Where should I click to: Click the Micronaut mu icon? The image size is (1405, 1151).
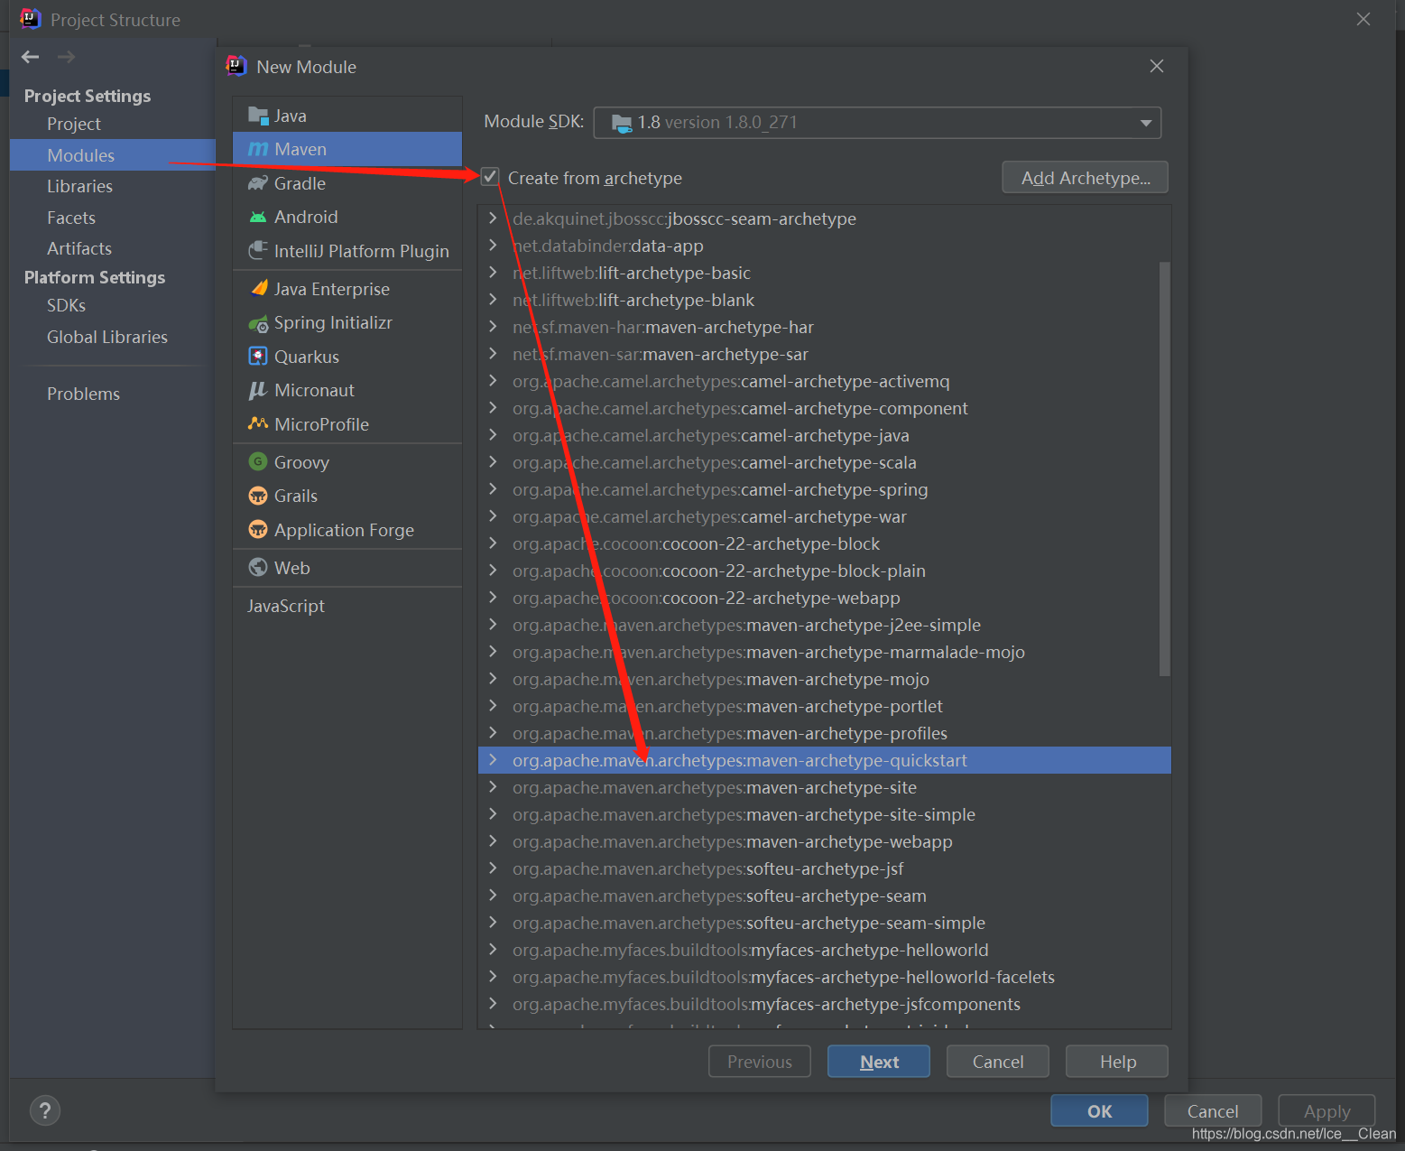click(258, 390)
